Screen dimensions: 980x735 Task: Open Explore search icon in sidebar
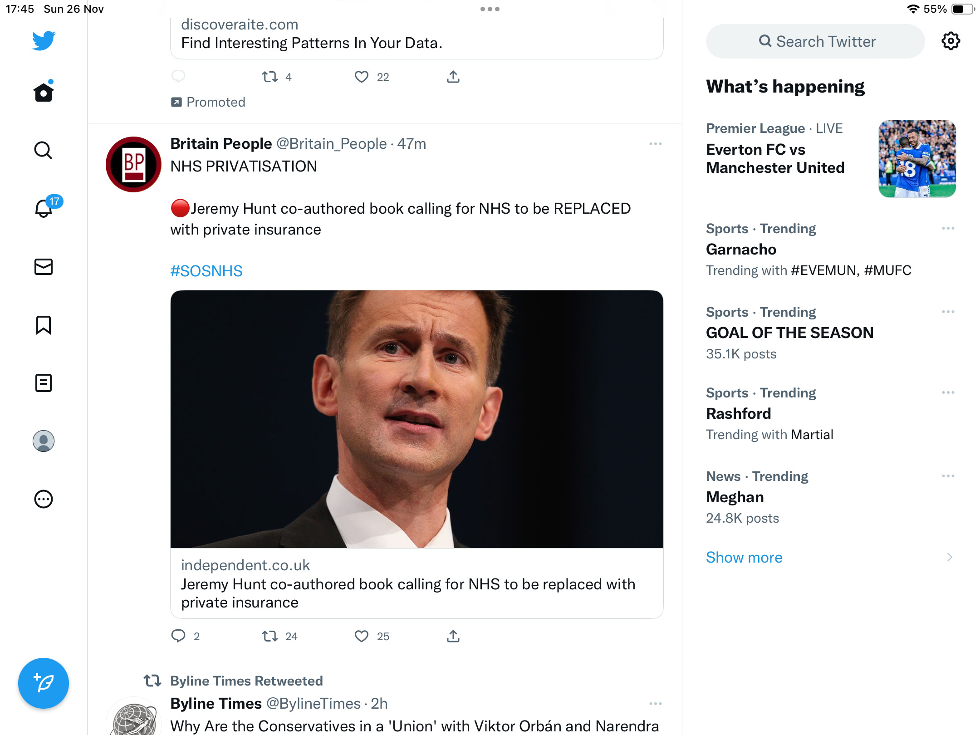click(44, 150)
